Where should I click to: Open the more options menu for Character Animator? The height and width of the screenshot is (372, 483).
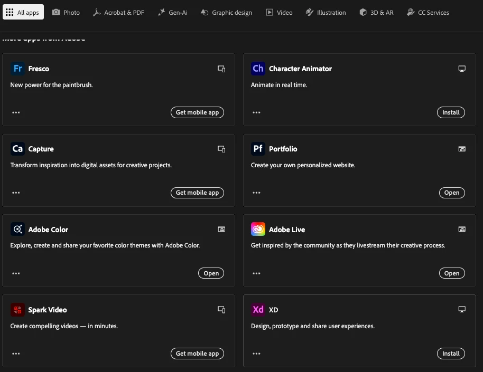pyautogui.click(x=257, y=112)
